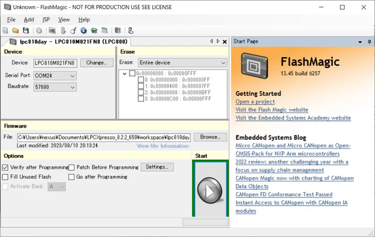Visit the Flash Magic website link
This screenshot has width=375, height=237.
(272, 109)
